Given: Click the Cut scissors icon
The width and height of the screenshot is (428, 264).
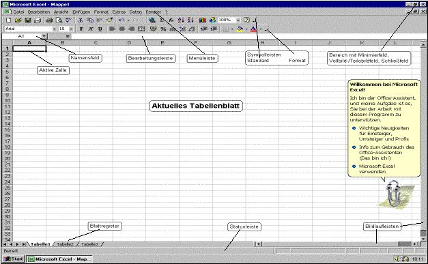Looking at the screenshot, I should (81, 20).
